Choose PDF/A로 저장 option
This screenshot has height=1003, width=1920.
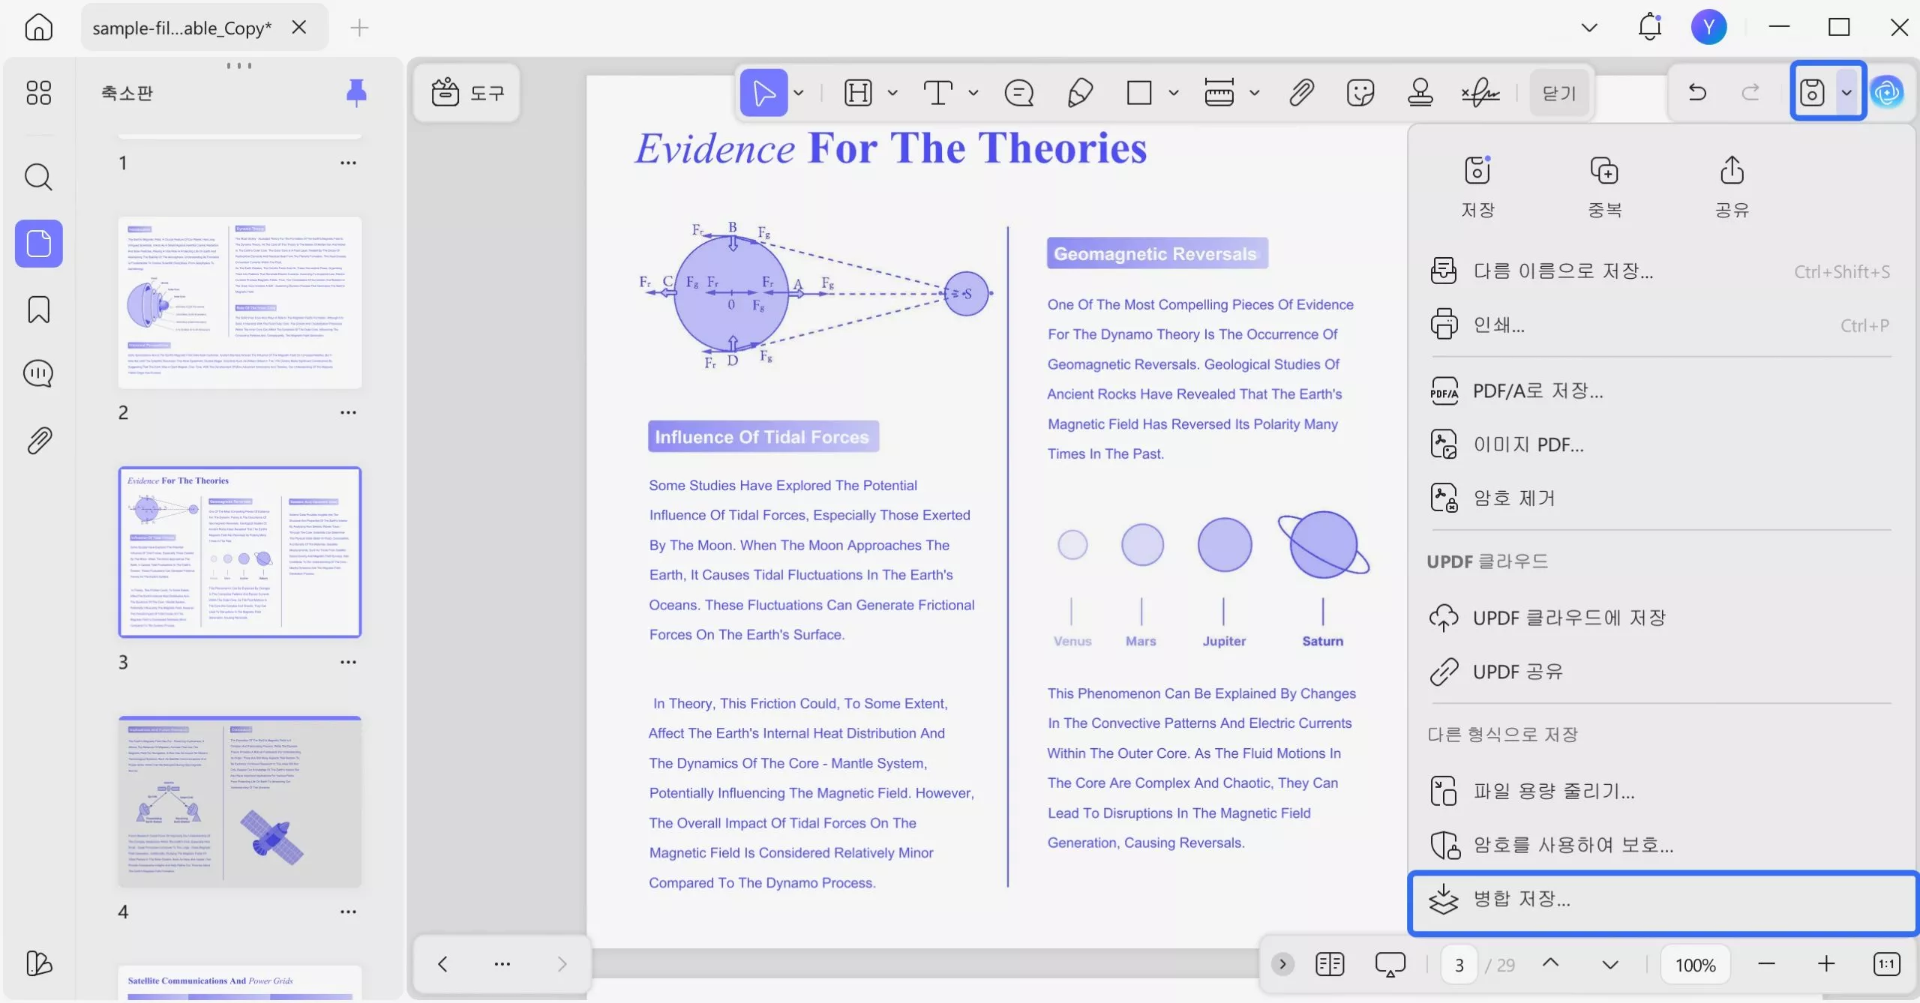(1660, 391)
